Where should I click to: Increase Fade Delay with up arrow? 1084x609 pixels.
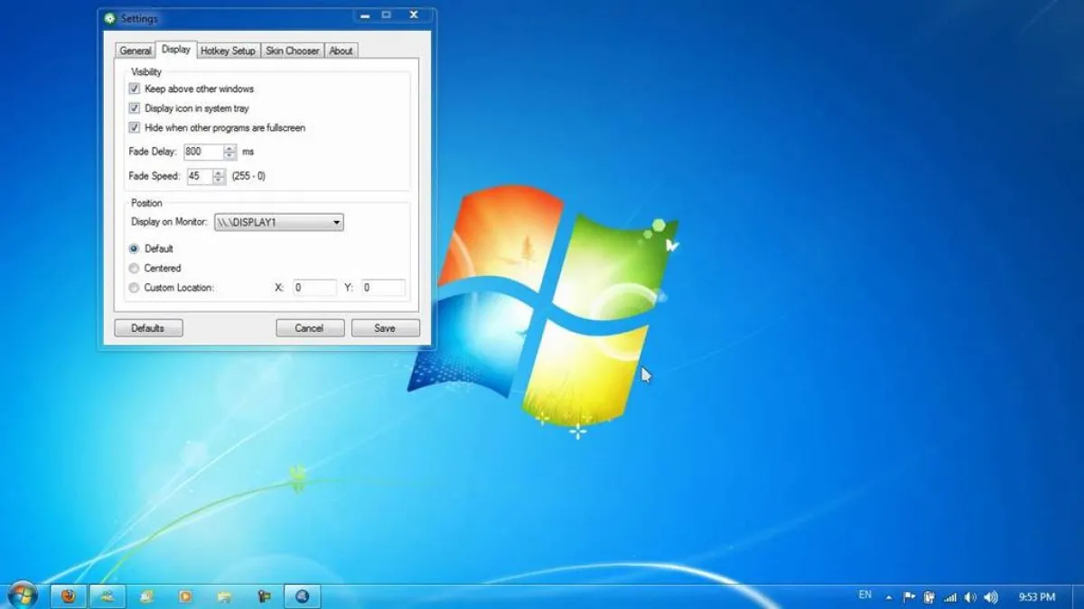point(229,148)
